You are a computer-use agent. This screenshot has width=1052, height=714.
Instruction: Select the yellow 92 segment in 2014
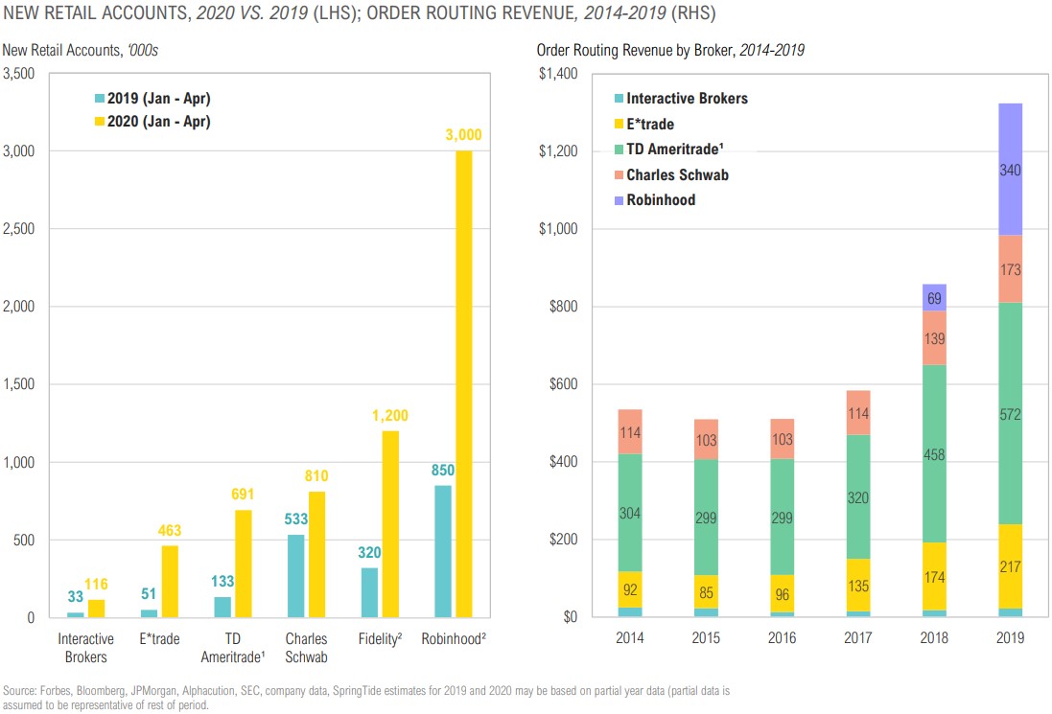pos(630,588)
